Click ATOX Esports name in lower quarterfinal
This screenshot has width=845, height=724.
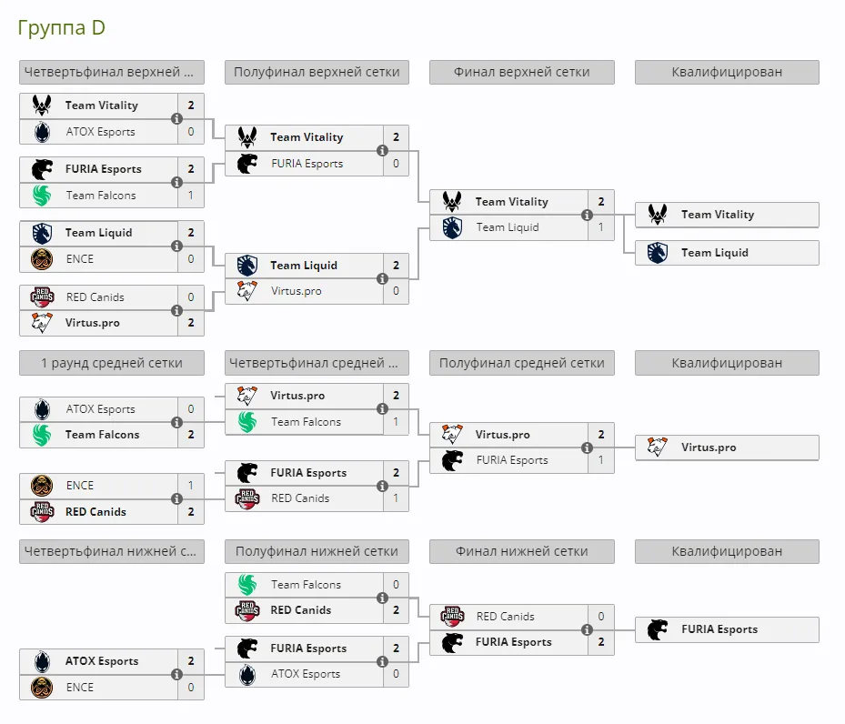tap(102, 661)
